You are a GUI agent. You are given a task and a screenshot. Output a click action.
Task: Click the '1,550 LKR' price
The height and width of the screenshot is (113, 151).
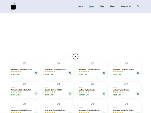pyautogui.click(x=117, y=95)
